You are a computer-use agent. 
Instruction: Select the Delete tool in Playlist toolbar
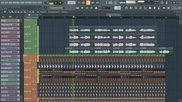16,12
